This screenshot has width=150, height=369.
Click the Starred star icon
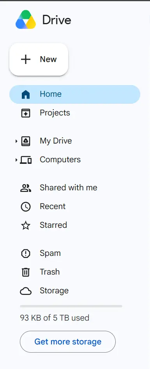[x=26, y=225]
